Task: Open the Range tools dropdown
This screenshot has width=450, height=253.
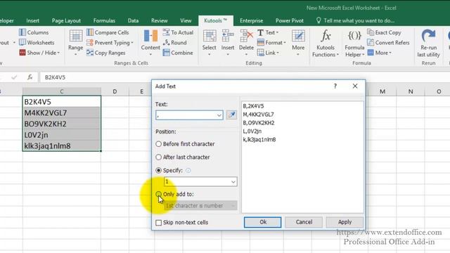Action: [76, 42]
